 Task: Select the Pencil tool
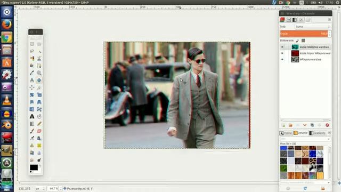39,124
